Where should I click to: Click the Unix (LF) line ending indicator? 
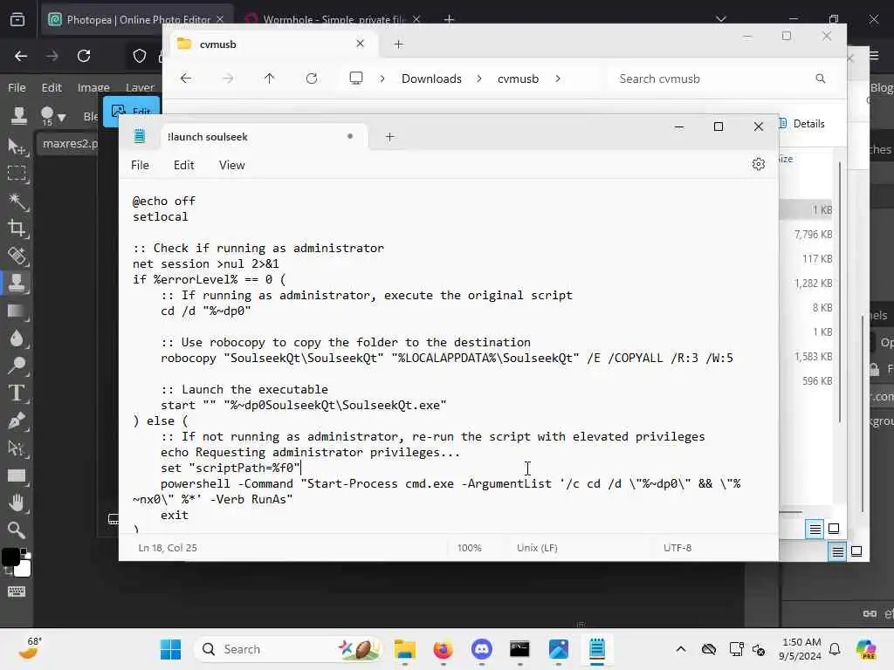(537, 548)
